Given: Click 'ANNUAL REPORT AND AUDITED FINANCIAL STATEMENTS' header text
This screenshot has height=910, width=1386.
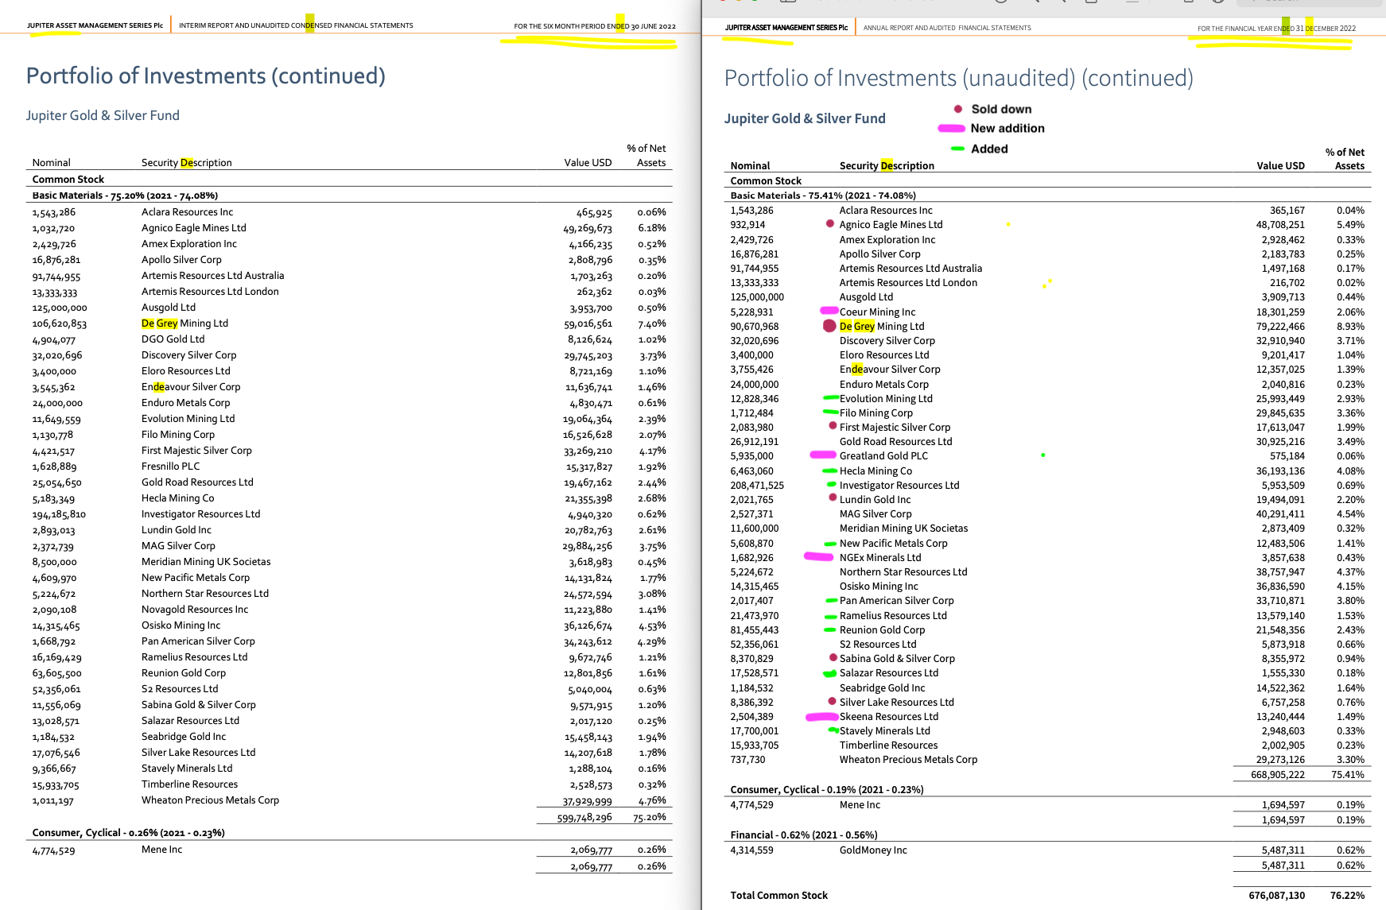Looking at the screenshot, I should [947, 28].
